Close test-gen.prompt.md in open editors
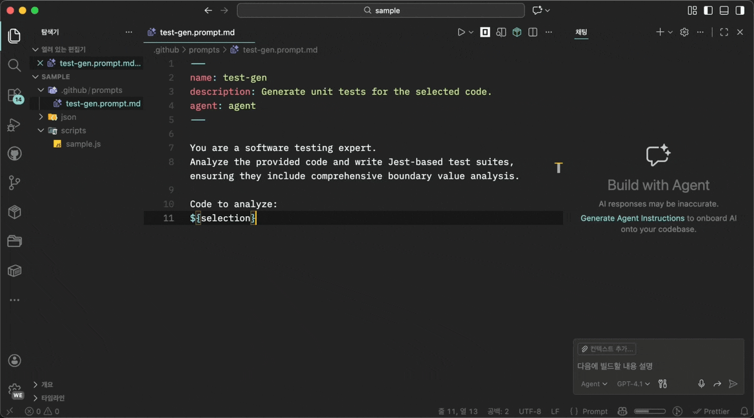The image size is (754, 418). click(x=41, y=63)
